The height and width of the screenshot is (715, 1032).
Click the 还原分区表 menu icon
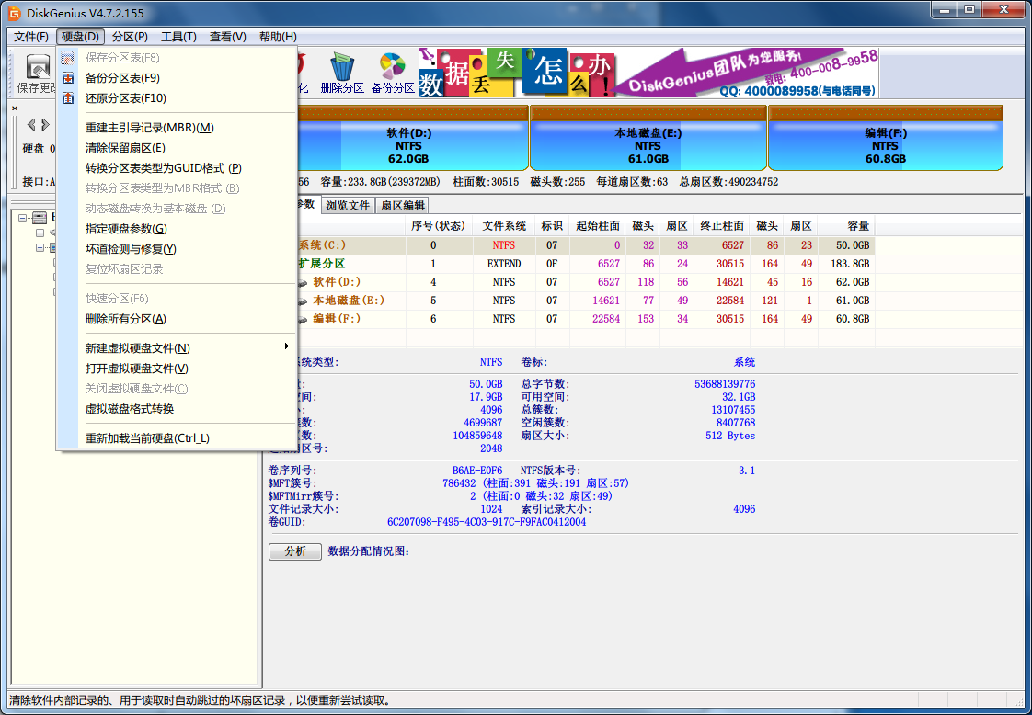68,98
